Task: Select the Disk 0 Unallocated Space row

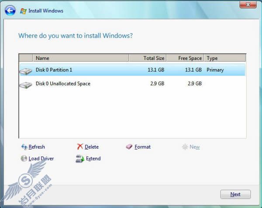Action: [132, 83]
